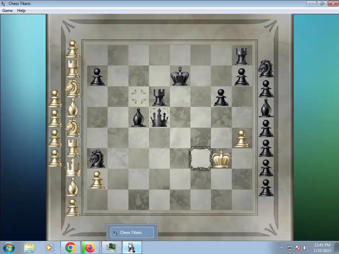Select the white king on the board
Screen dimensions: 339x254
point(221,158)
